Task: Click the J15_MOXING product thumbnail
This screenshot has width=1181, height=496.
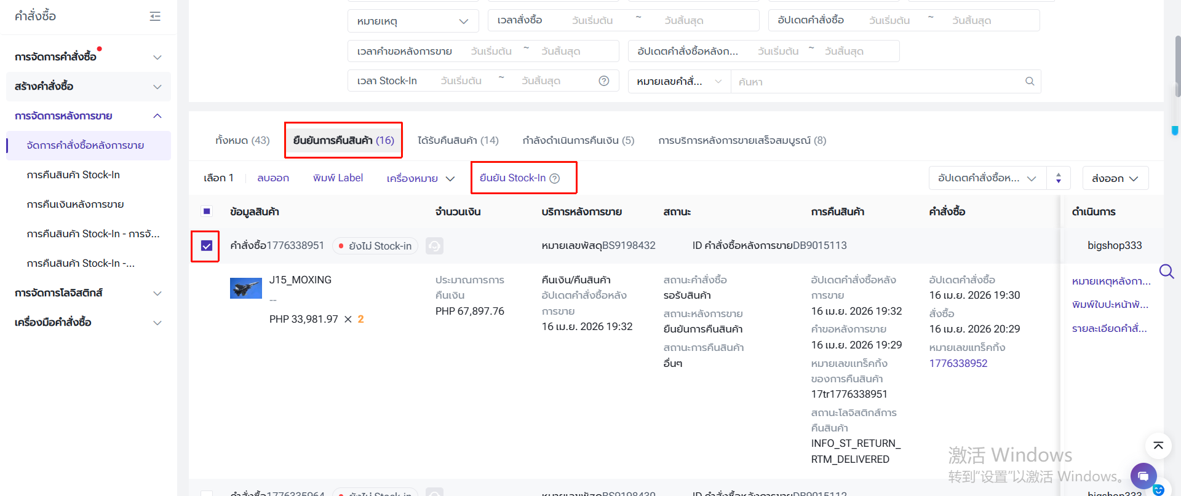Action: click(245, 288)
